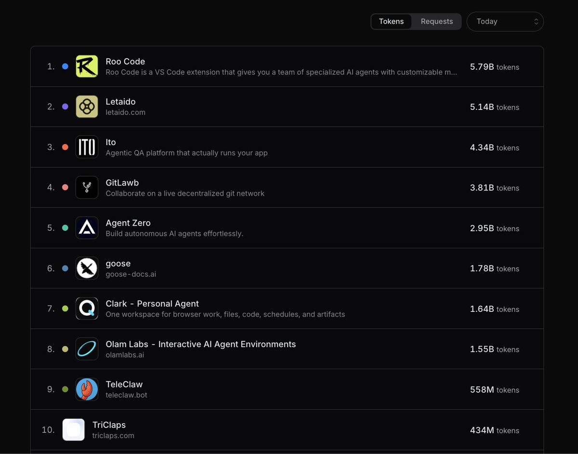Open the Roo Code app logo
578x454 pixels.
pos(87,66)
